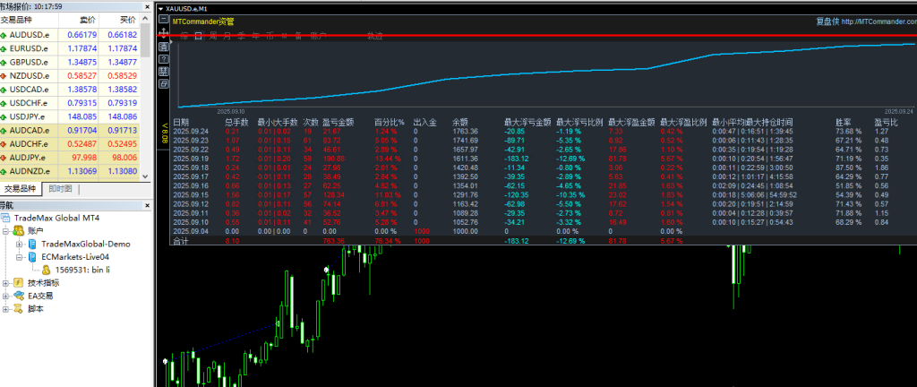Click the grid layout icon in panel sidebar
Screen dimensions: 917x387
[x=164, y=71]
